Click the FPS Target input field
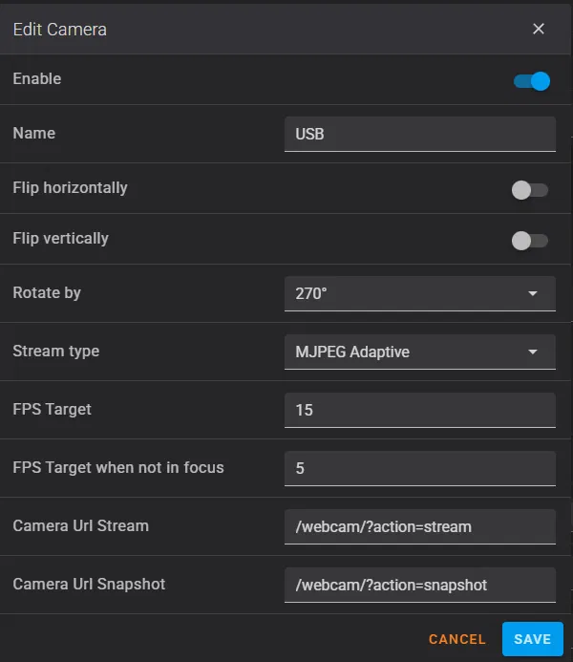The height and width of the screenshot is (662, 573). coord(419,411)
